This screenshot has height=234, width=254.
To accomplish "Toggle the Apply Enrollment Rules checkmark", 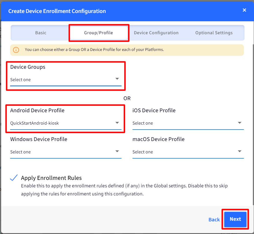I will tap(14, 178).
